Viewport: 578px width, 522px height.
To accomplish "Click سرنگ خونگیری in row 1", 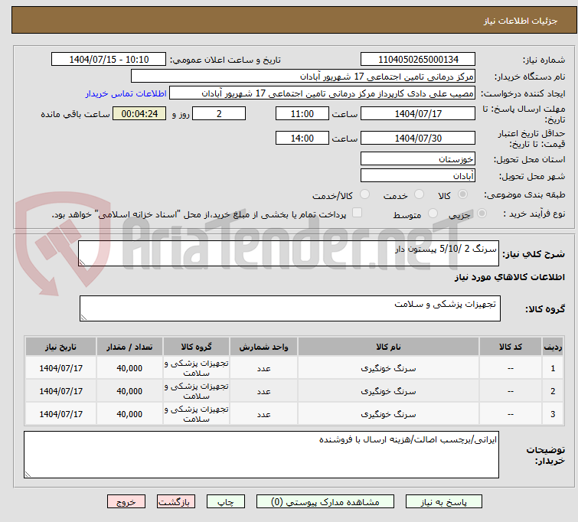I will 388,368.
